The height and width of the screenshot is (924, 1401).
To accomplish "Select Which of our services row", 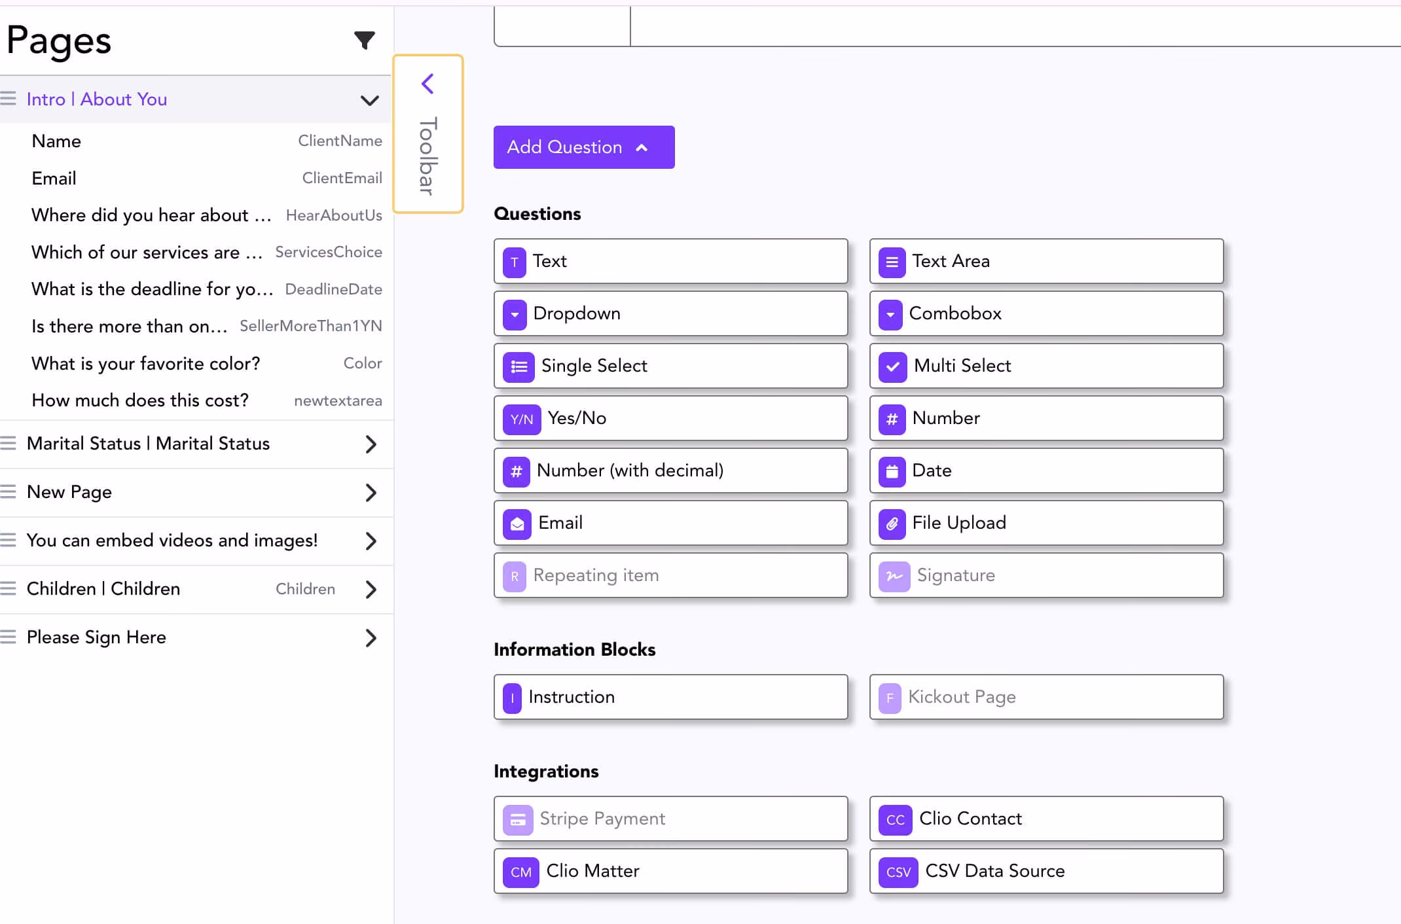I will (196, 252).
